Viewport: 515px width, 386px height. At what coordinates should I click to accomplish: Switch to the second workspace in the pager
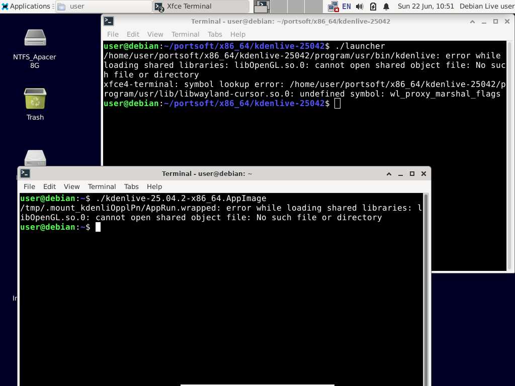tap(279, 6)
